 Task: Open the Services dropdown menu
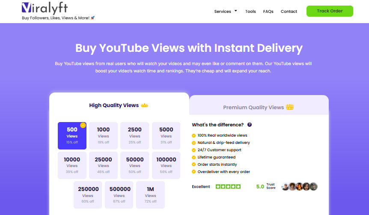(226, 11)
